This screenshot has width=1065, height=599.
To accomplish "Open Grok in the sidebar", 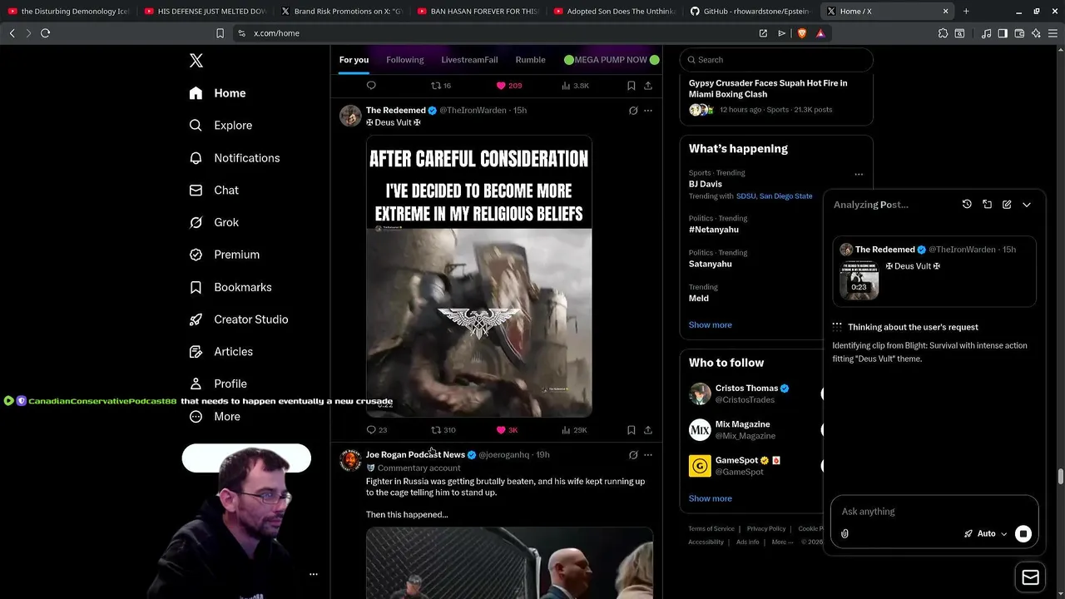I will coord(214,223).
